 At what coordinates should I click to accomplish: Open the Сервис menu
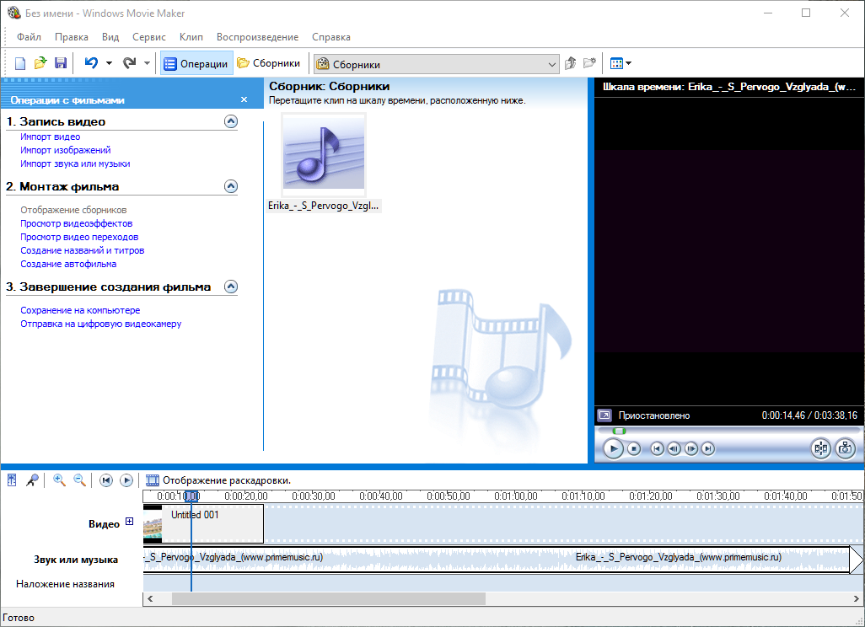(149, 37)
